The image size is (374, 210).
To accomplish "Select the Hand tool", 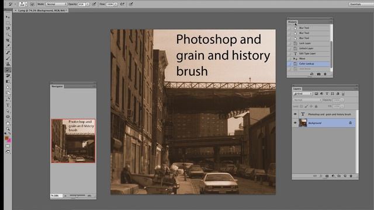I will [x=8, y=123].
